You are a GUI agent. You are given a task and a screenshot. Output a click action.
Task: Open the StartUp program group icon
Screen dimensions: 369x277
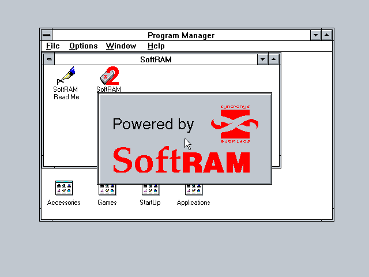click(x=150, y=190)
